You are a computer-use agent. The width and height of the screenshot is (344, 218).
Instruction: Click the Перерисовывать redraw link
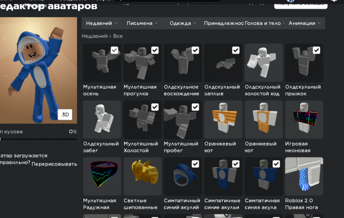(54, 164)
